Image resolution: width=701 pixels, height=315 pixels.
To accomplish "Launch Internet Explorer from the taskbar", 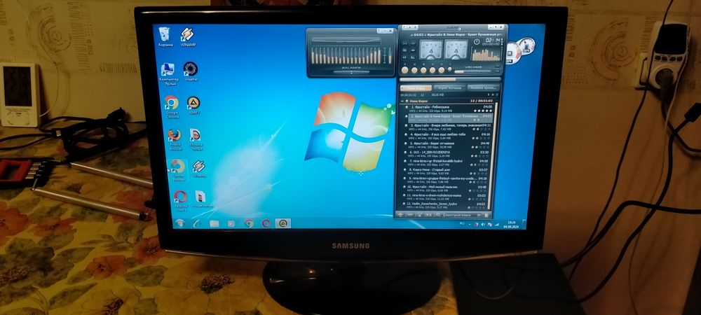I will tap(197, 223).
